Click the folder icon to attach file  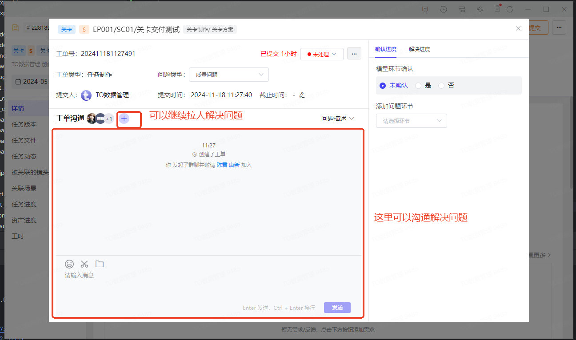pyautogui.click(x=100, y=264)
